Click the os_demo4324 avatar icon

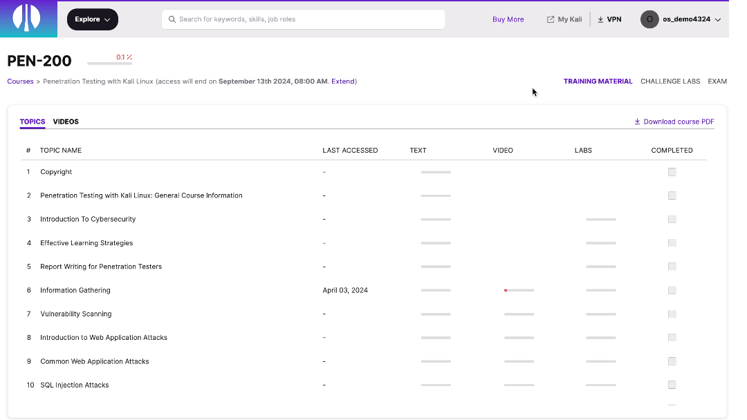tap(649, 19)
